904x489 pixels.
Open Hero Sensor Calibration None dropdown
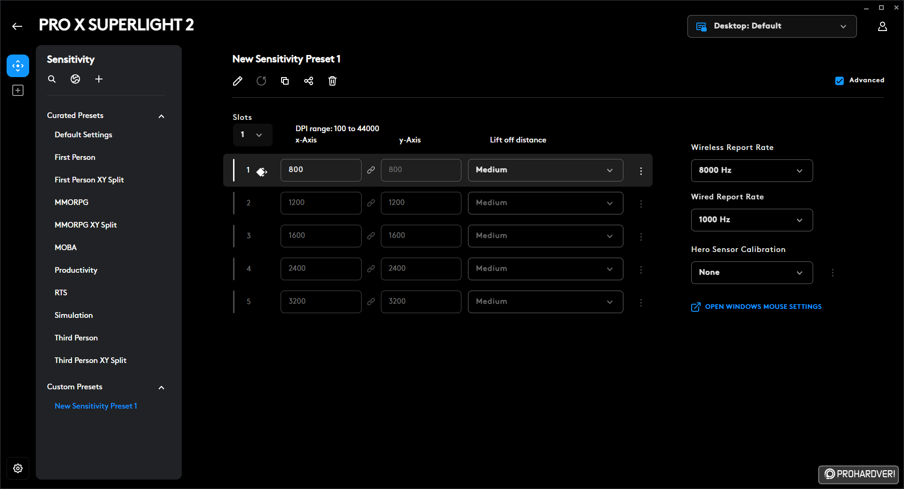(x=752, y=273)
